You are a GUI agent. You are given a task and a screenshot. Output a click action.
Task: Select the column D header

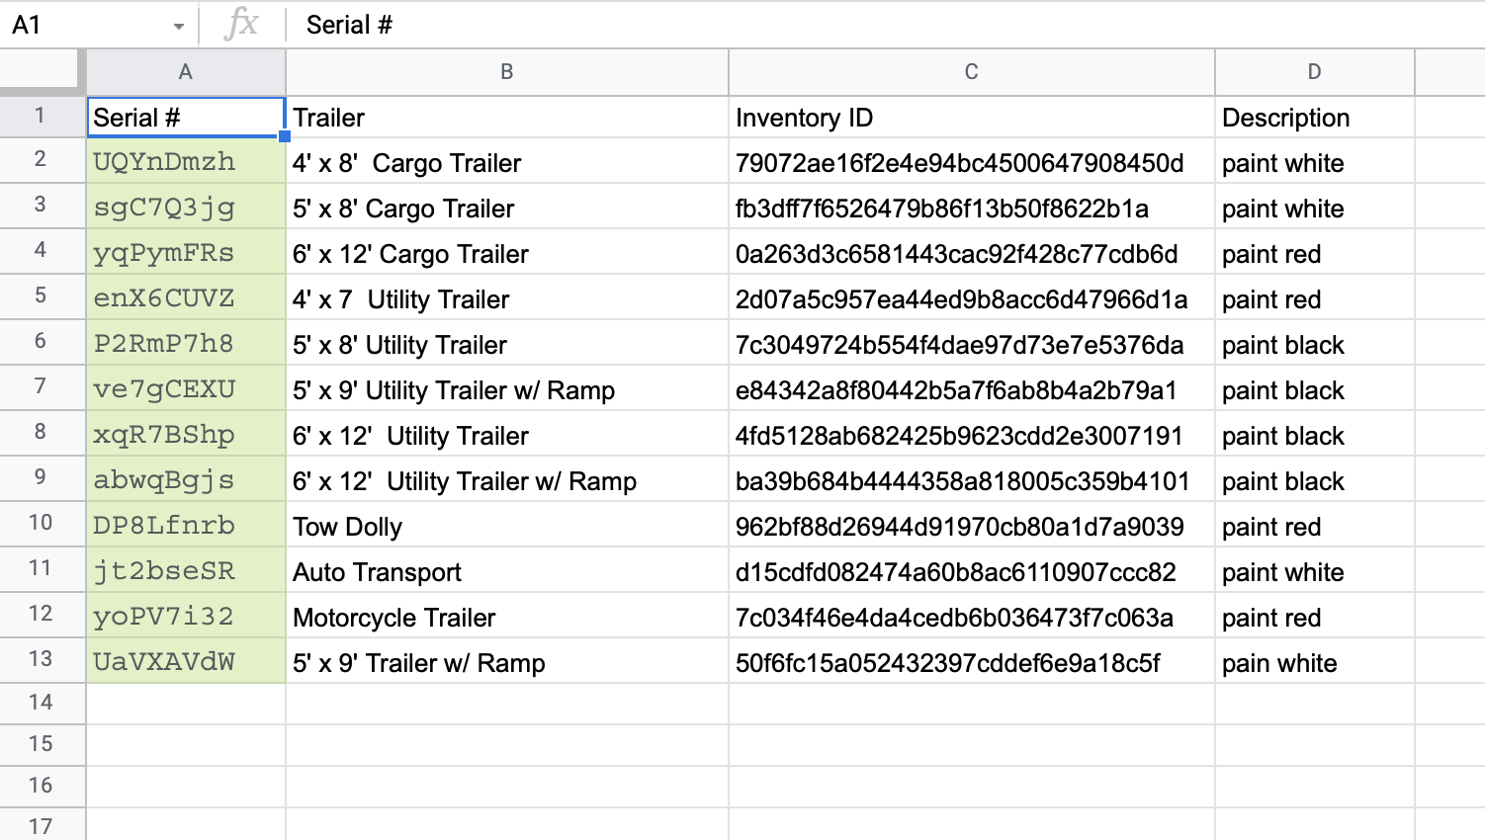pyautogui.click(x=1314, y=72)
